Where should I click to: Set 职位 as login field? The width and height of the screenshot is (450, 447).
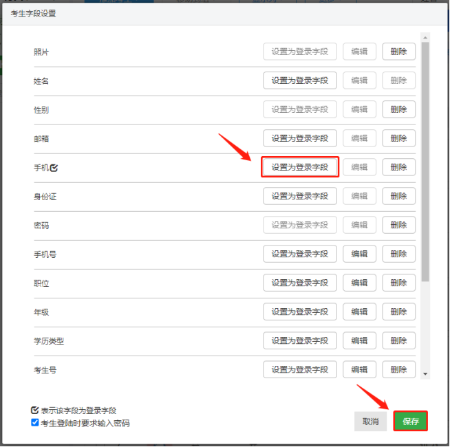pyautogui.click(x=300, y=283)
